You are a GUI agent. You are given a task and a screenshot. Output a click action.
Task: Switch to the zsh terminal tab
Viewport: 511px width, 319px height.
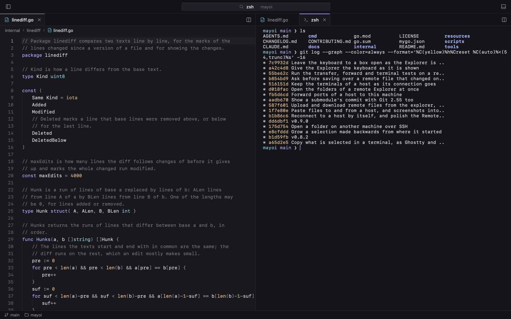315,20
